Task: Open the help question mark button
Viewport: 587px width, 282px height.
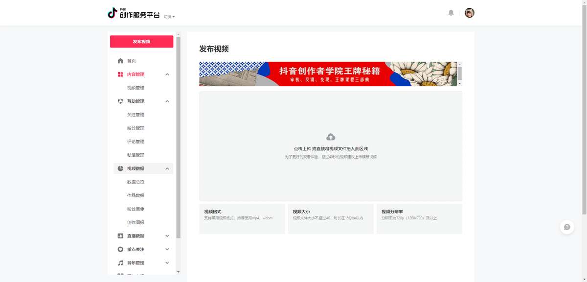Action: click(567, 227)
